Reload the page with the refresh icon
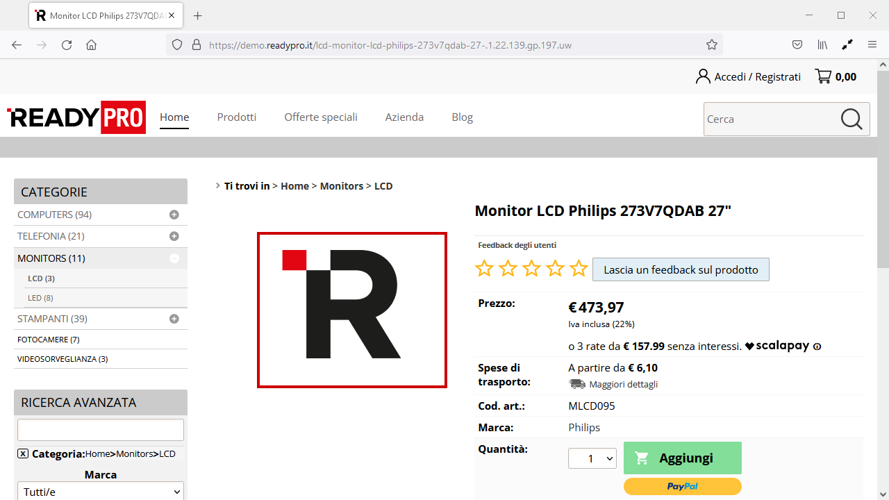 pyautogui.click(x=67, y=45)
